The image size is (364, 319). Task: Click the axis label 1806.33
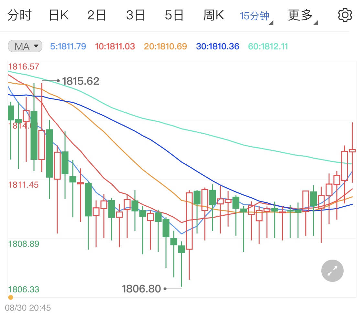click(24, 289)
